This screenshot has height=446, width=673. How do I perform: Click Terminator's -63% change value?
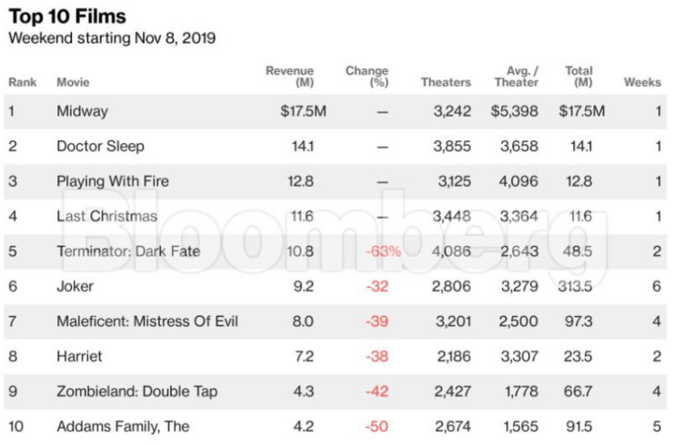383,251
